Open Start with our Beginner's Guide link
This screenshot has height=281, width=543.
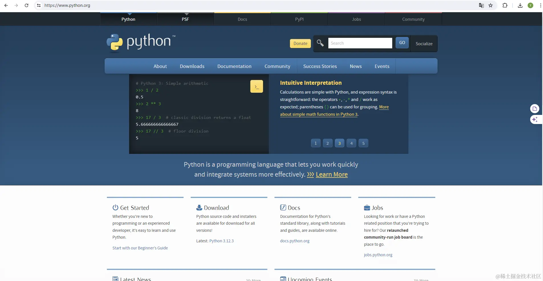pos(140,248)
